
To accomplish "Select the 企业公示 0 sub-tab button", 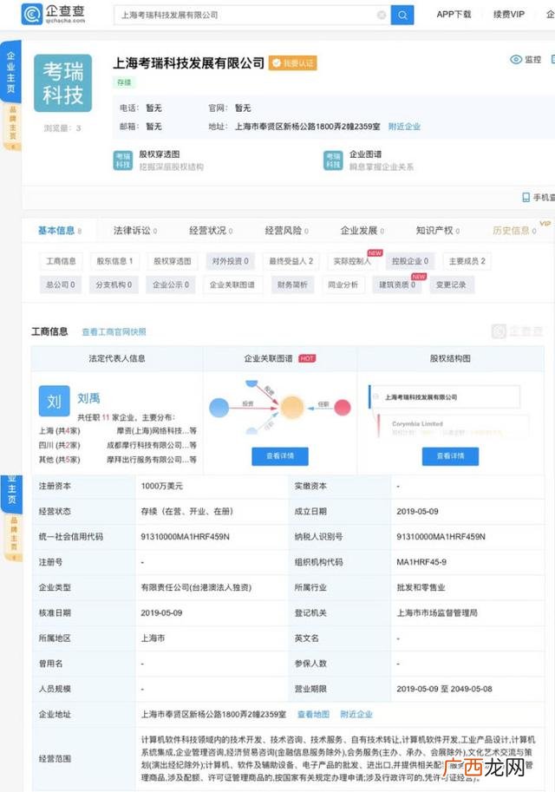I will [171, 285].
